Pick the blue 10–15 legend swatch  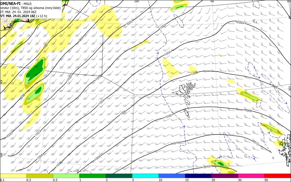pyautogui.click(x=172, y=176)
